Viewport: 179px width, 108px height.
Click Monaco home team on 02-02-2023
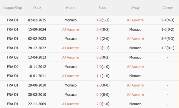point(70,39)
